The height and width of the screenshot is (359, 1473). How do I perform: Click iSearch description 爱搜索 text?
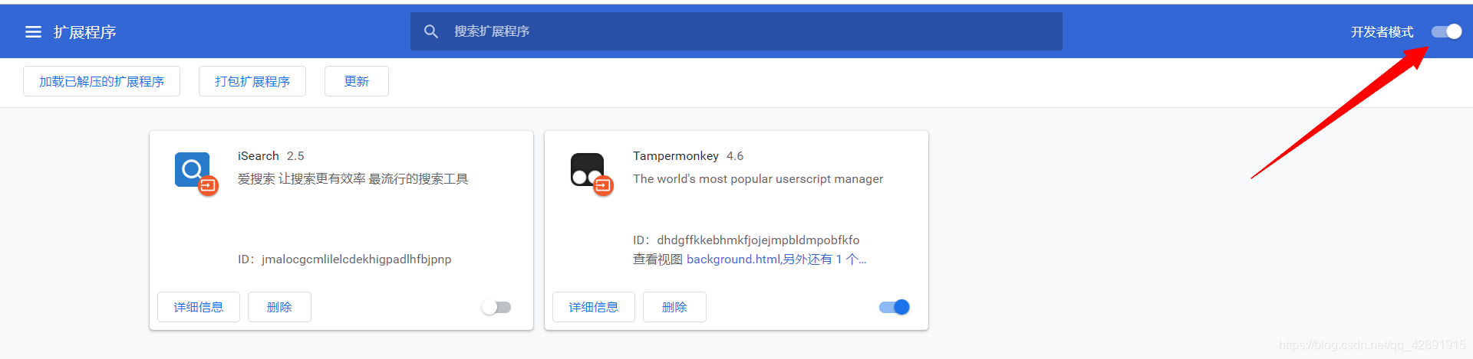pyautogui.click(x=353, y=179)
